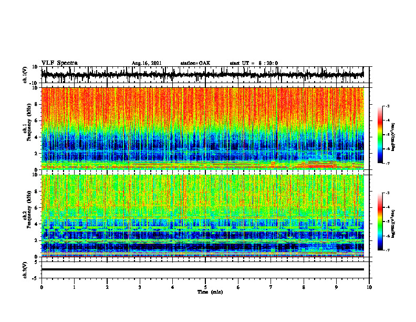Click time axis tick label 4
This screenshot has height=322, width=416.
(173, 287)
